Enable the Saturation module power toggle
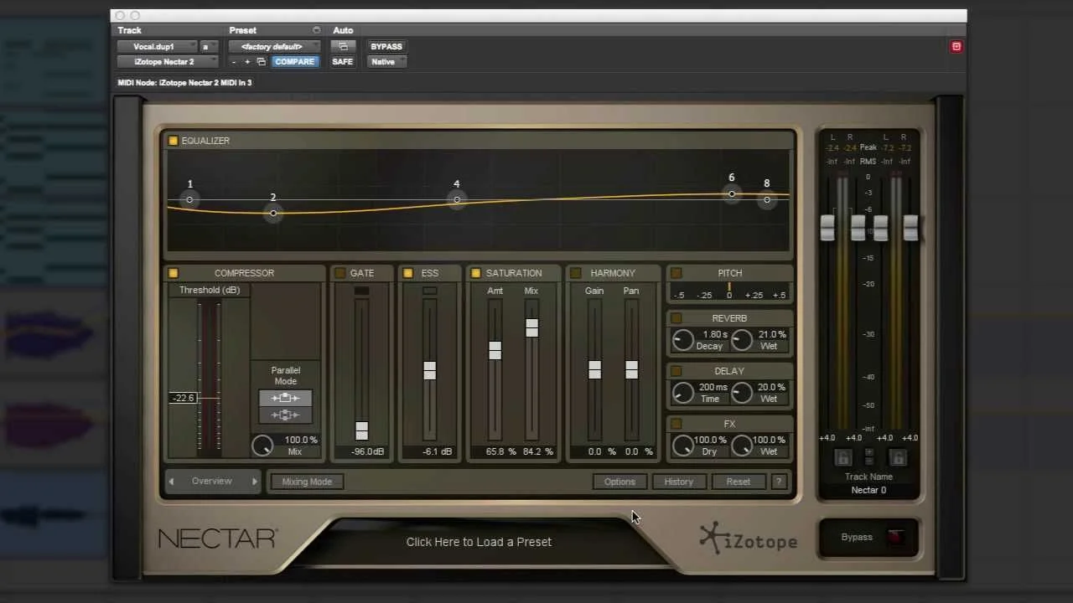1073x603 pixels. 475,273
